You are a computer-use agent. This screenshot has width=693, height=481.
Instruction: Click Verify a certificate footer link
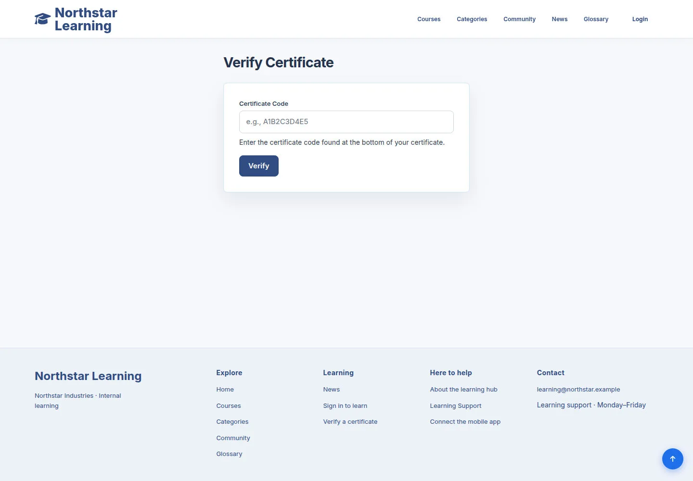click(350, 422)
